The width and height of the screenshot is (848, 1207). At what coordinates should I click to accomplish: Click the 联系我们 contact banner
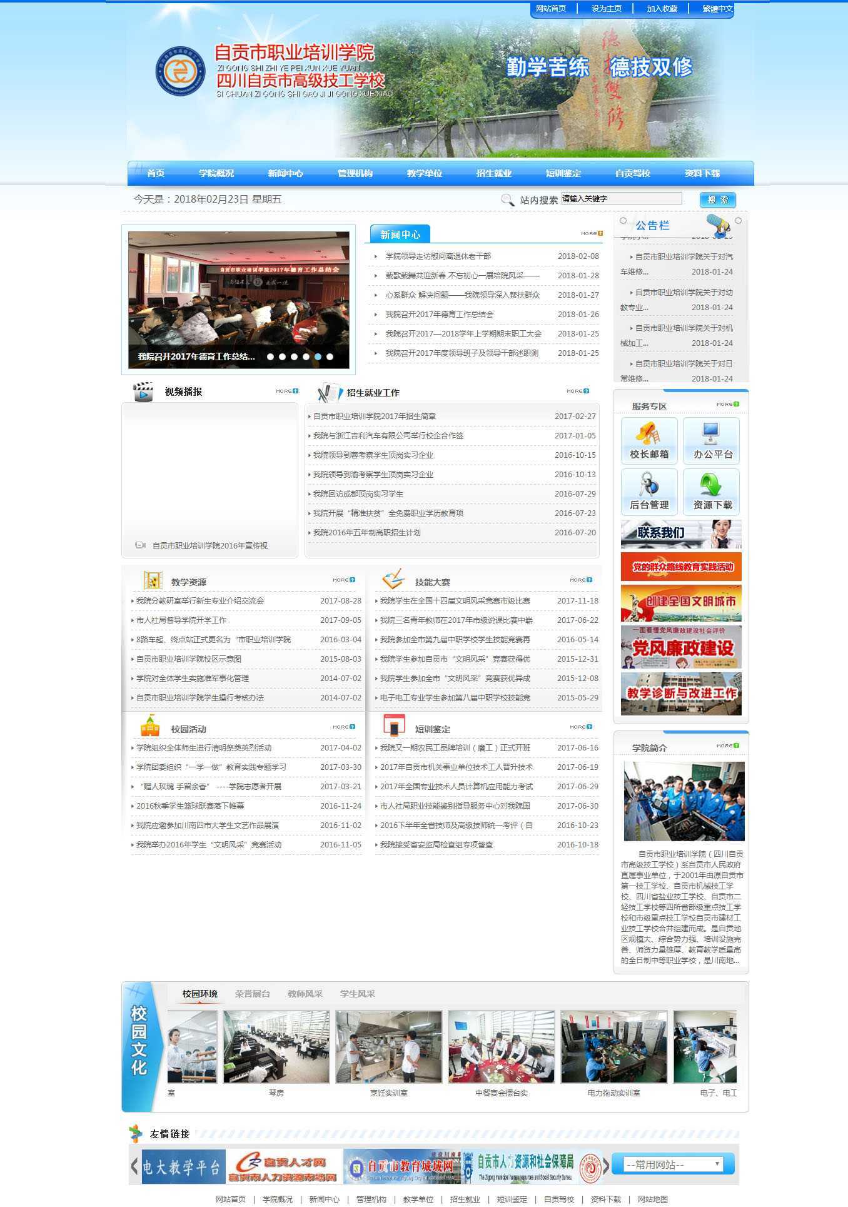point(680,533)
